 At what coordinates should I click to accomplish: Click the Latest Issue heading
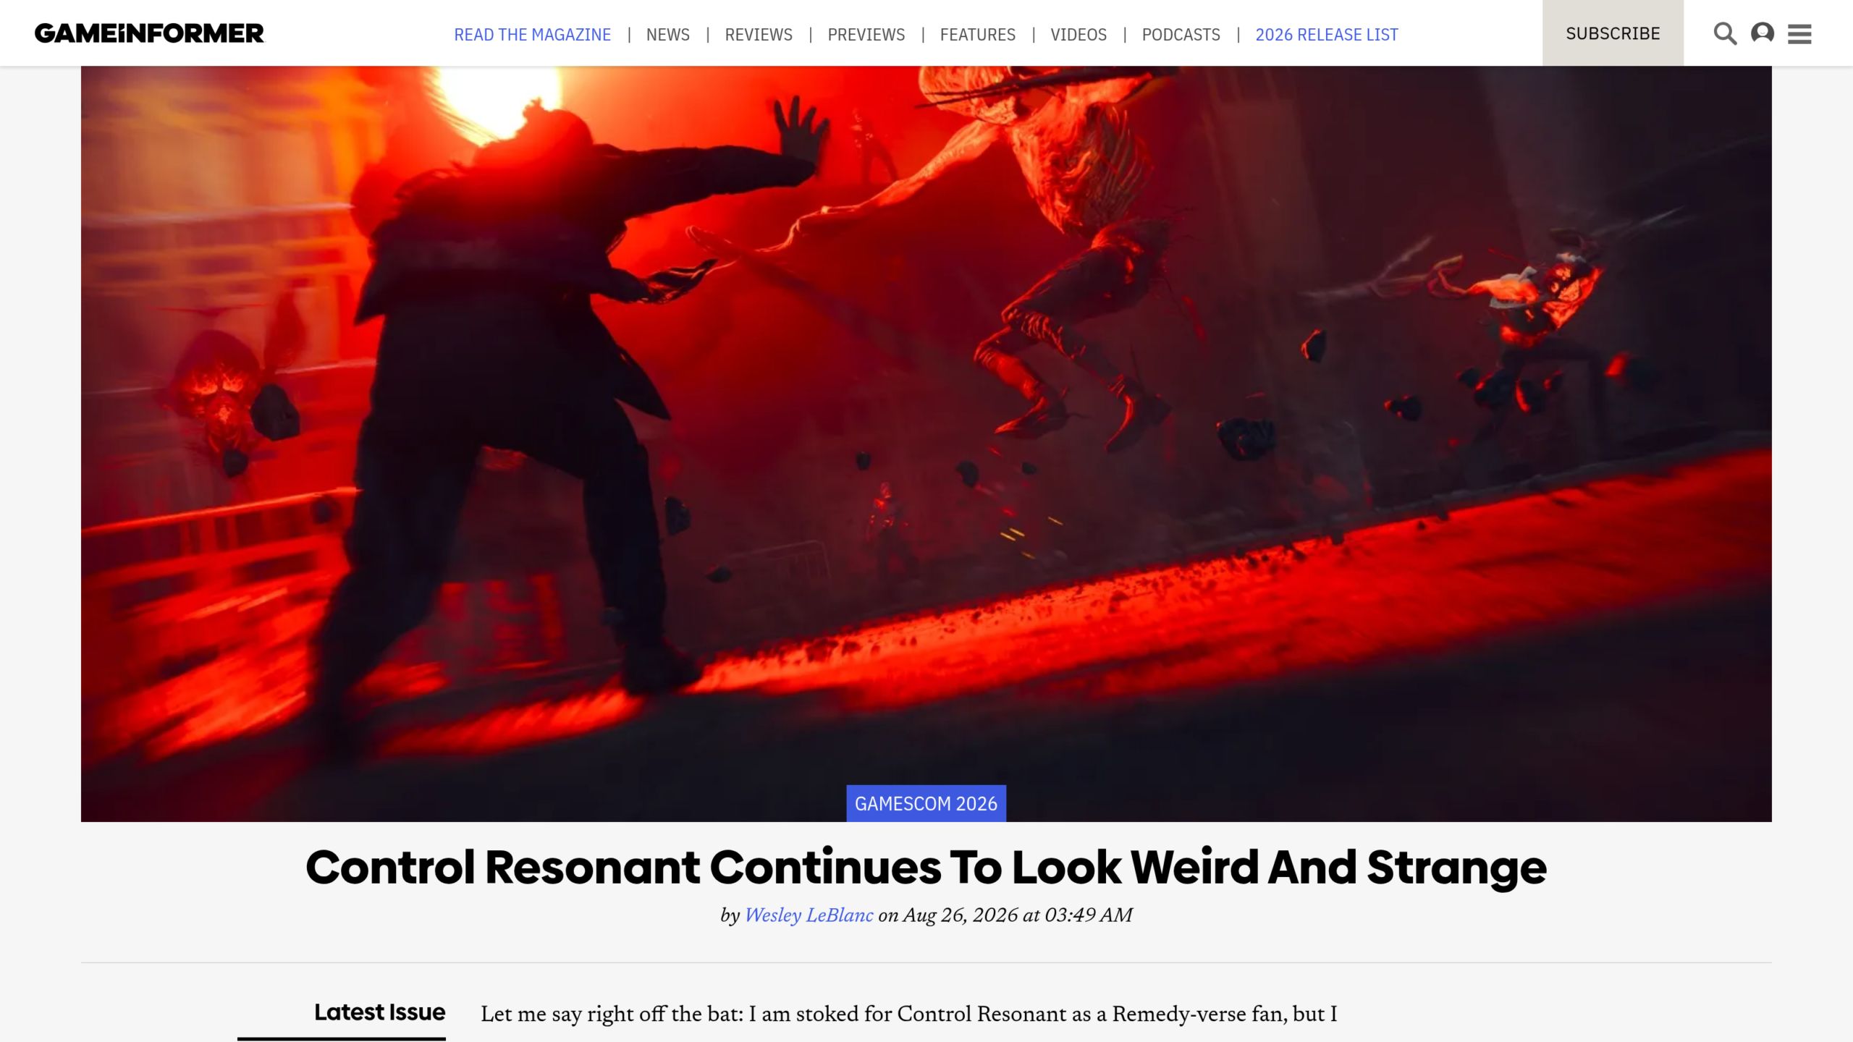click(x=379, y=1012)
